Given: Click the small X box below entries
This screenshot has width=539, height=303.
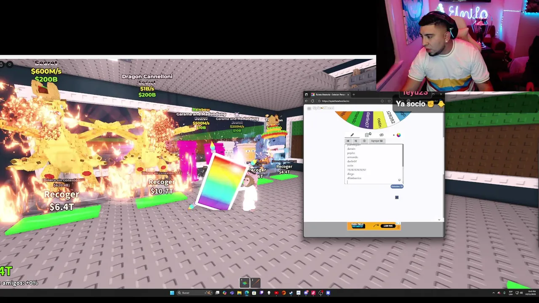Looking at the screenshot, I should click(x=397, y=197).
